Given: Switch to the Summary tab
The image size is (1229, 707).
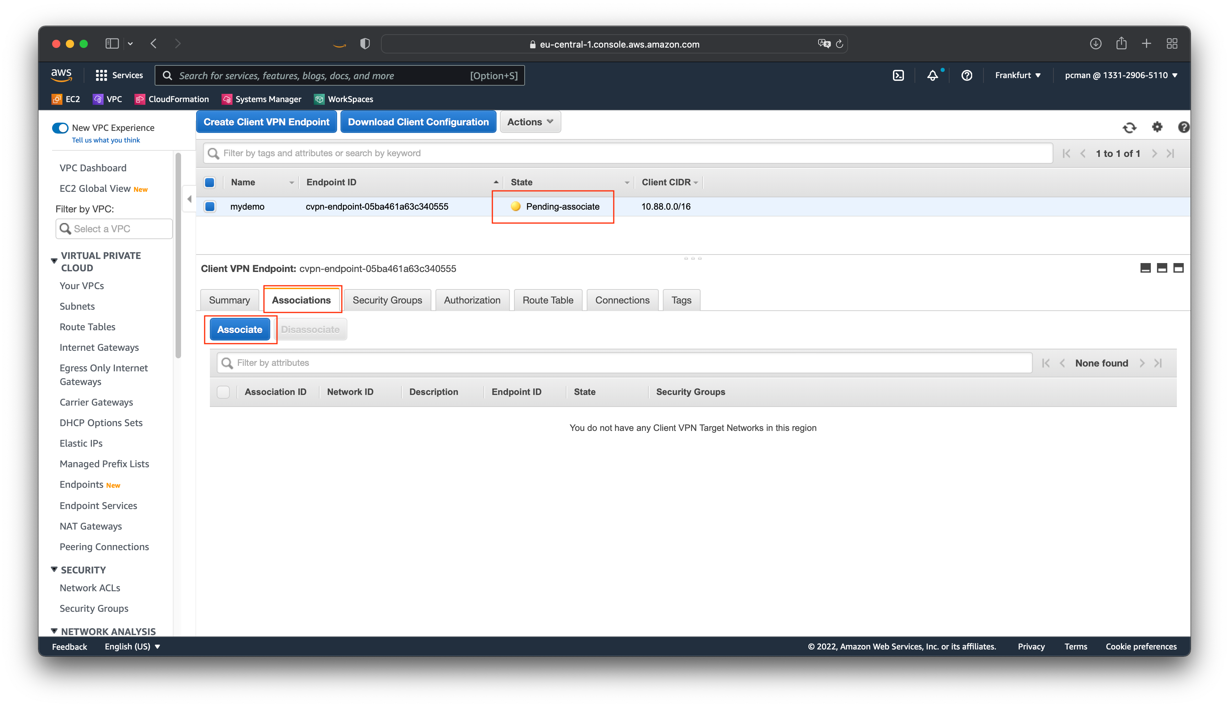Looking at the screenshot, I should click(x=229, y=300).
